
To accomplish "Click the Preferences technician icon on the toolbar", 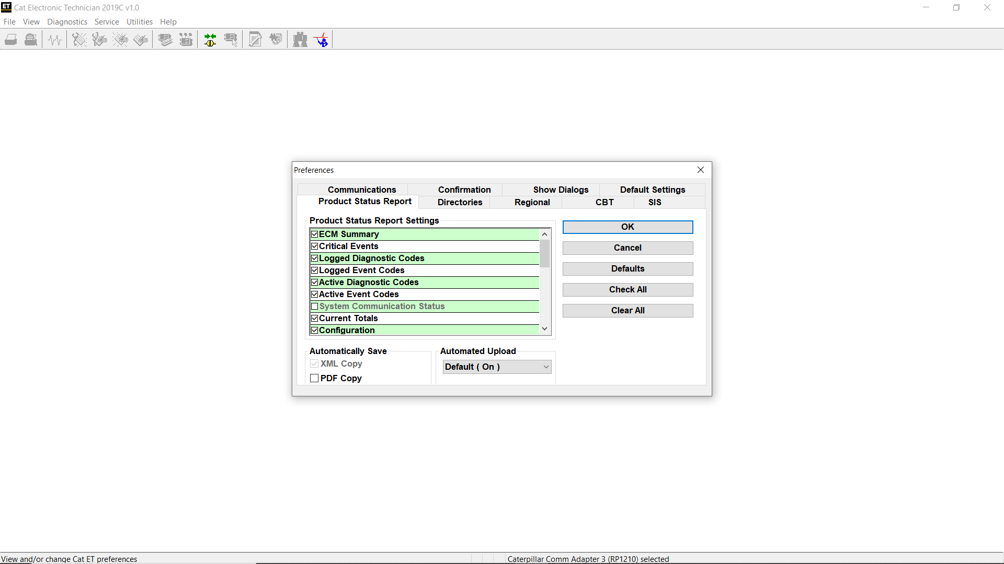I will [322, 39].
